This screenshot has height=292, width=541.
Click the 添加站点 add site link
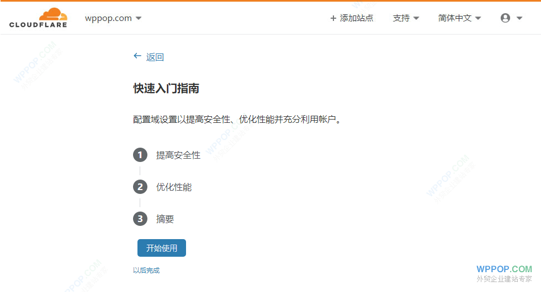coord(352,18)
